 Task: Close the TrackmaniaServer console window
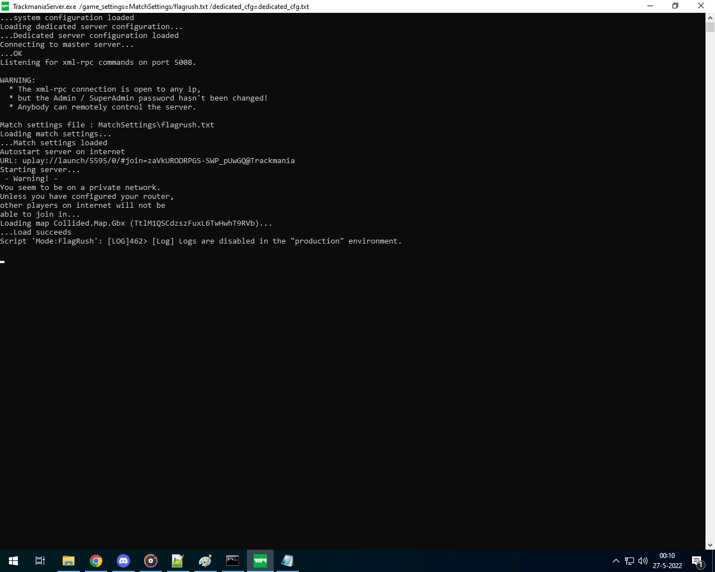(x=701, y=6)
